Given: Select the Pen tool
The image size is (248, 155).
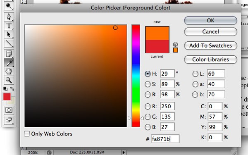Looking at the screenshot, I should [9, 17].
